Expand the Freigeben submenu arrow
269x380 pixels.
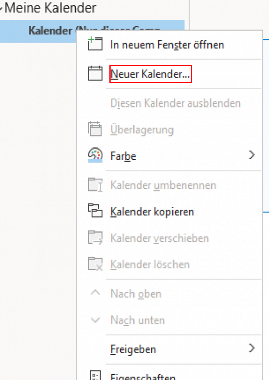[252, 348]
